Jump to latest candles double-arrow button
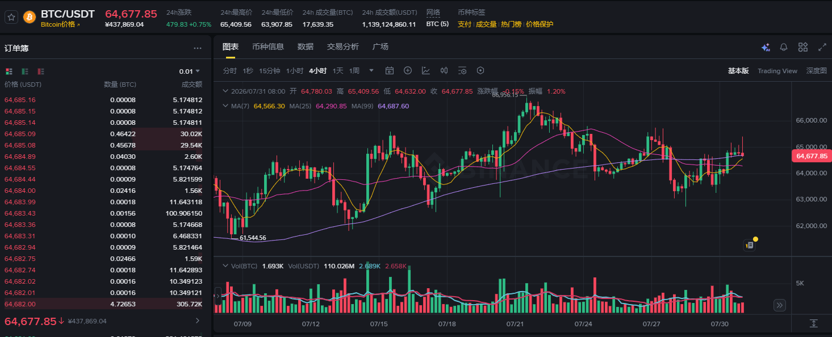Image resolution: width=832 pixels, height=337 pixels. point(780,305)
